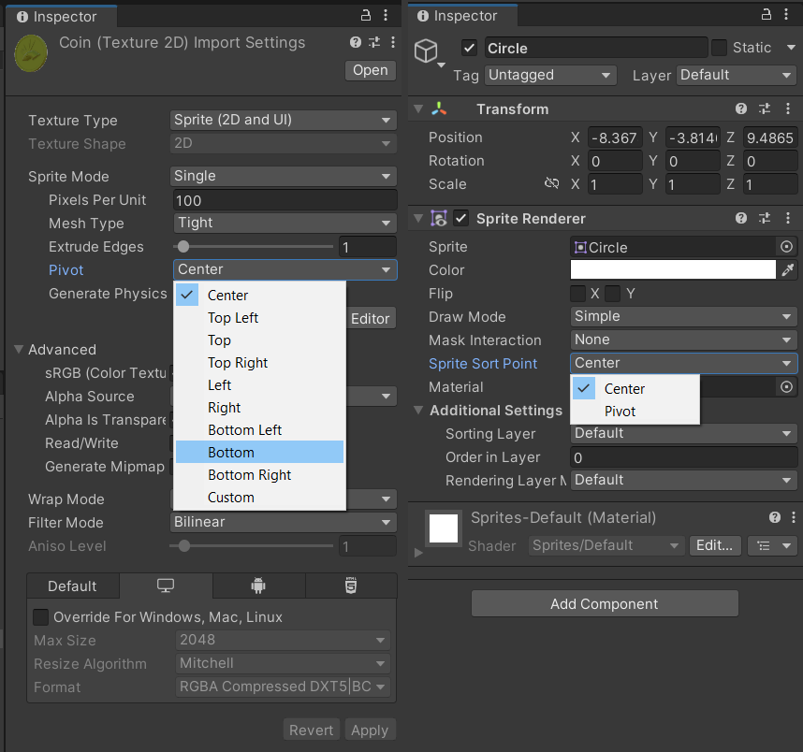
Task: Check Override For Windows, Mac, Linux
Action: (x=40, y=617)
